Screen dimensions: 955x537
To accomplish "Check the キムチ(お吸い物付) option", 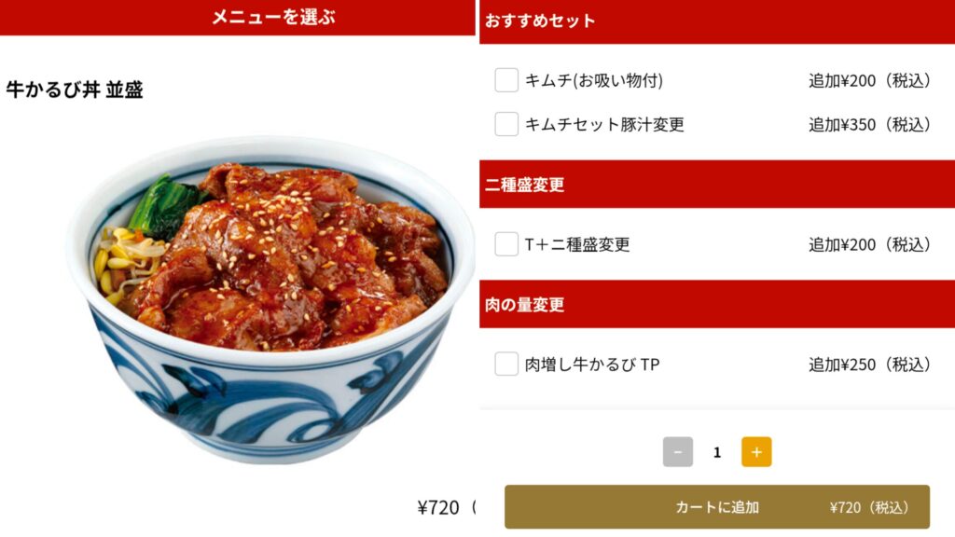I will point(506,80).
